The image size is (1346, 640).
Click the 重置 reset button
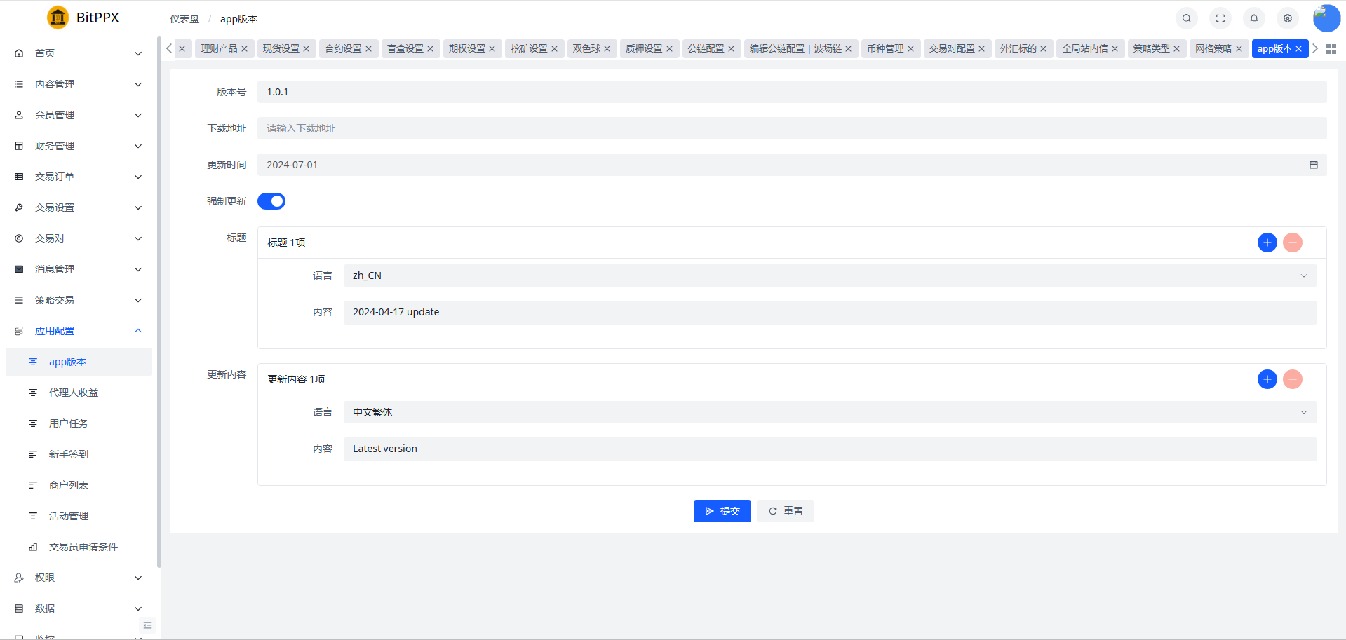[x=785, y=511]
